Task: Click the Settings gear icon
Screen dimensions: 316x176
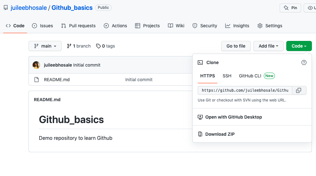Action: click(260, 26)
